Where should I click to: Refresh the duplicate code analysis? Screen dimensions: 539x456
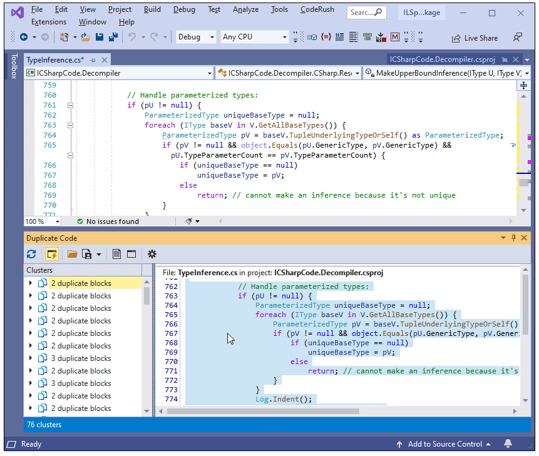(x=31, y=254)
